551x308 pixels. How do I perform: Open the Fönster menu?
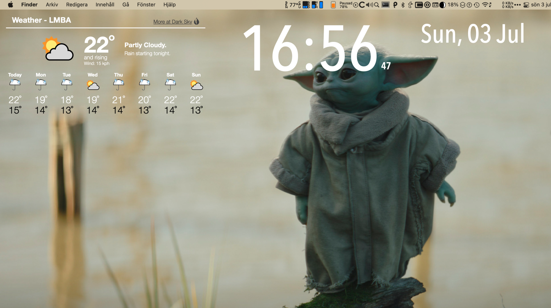(x=146, y=5)
